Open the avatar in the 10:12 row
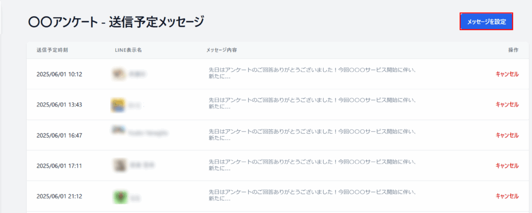Screen dimensions: 532x213 (x=118, y=74)
